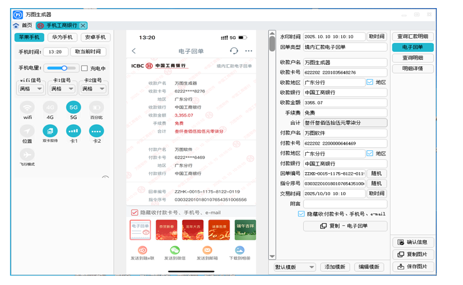The image size is (463, 285).
Task: Close the 手机工商银行 tab
Action: point(83,26)
